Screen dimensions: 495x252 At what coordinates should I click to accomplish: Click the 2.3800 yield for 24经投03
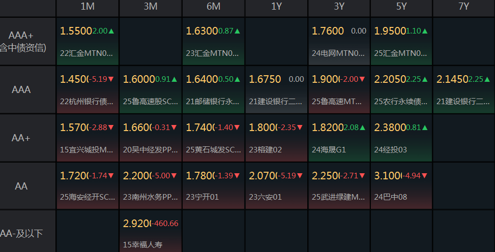(390, 128)
